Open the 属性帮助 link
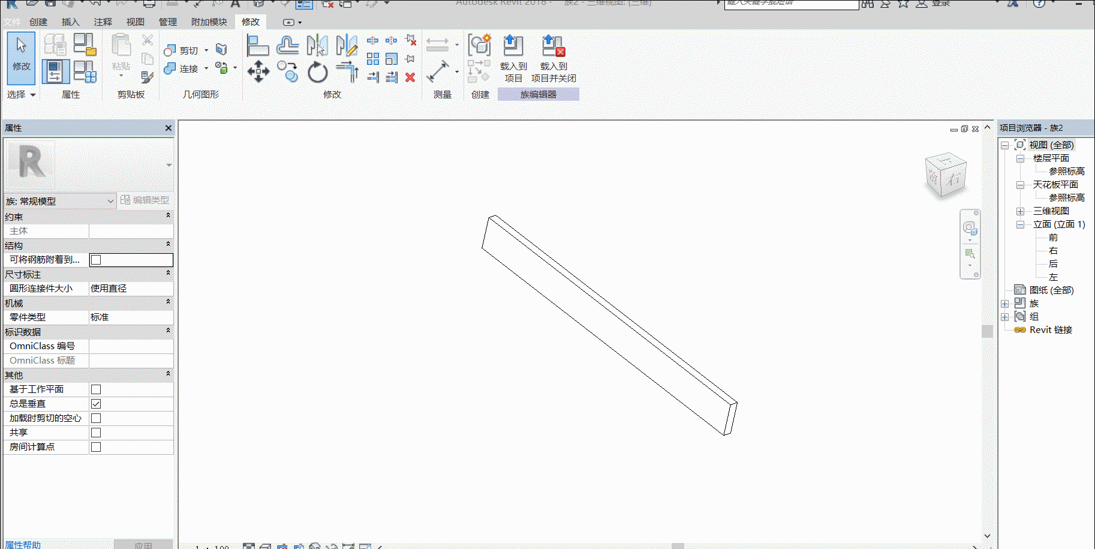The image size is (1095, 549). point(23,544)
